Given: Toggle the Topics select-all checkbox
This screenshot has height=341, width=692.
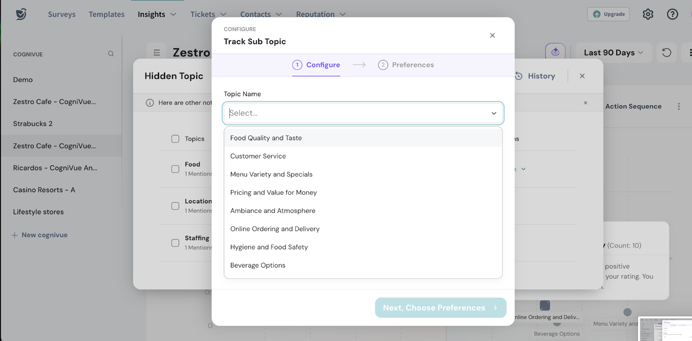Looking at the screenshot, I should pos(175,139).
